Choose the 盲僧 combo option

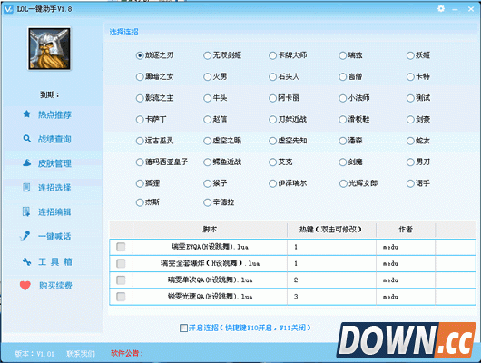[x=343, y=77]
